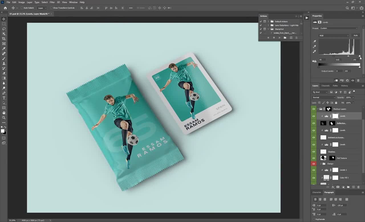365x222 pixels.
Task: Hide the Foil Texture layer
Action: click(x=314, y=158)
